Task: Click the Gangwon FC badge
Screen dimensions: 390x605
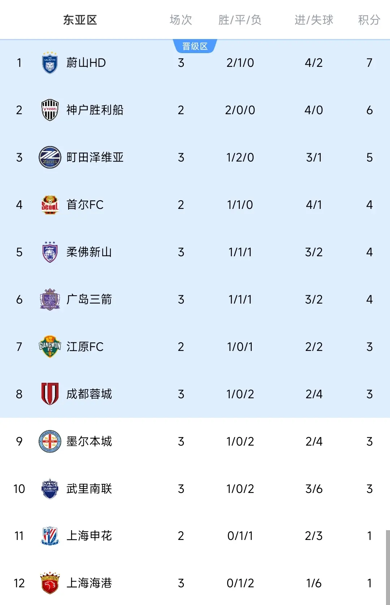Action: 50,347
